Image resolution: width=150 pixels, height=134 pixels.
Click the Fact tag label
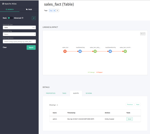coord(51,10)
